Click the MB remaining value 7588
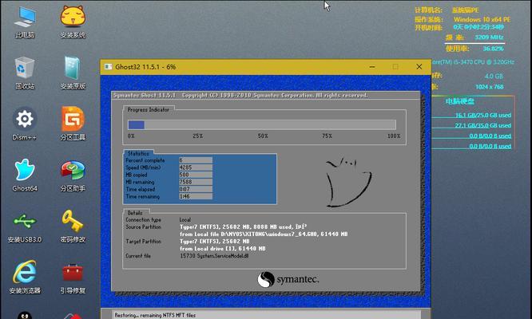 [196, 182]
